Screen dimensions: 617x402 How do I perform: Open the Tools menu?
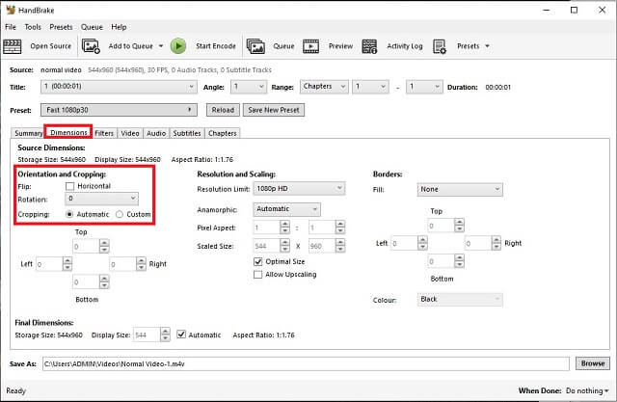click(x=33, y=27)
